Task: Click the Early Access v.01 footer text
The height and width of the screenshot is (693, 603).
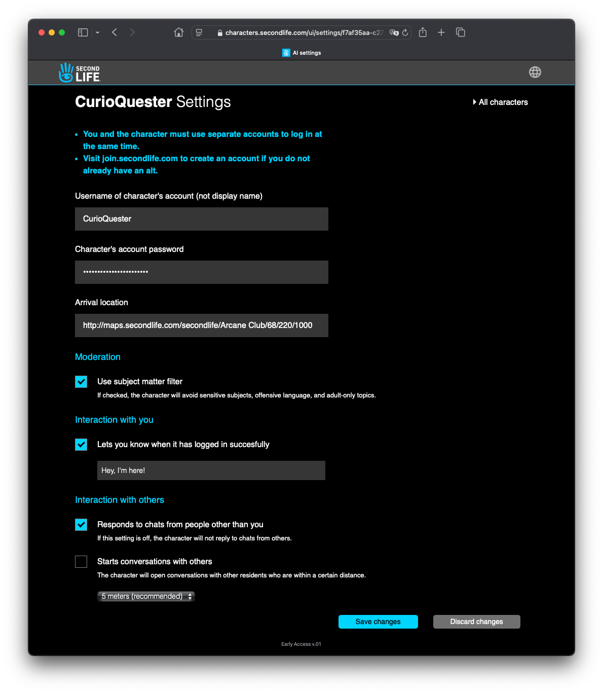Action: [301, 644]
